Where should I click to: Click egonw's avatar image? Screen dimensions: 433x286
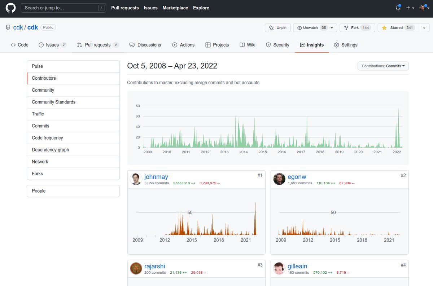[279, 179]
